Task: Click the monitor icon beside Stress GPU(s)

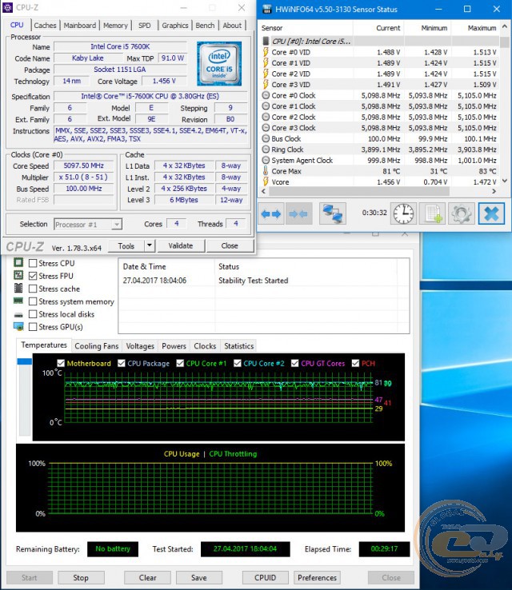Action: 18,326
